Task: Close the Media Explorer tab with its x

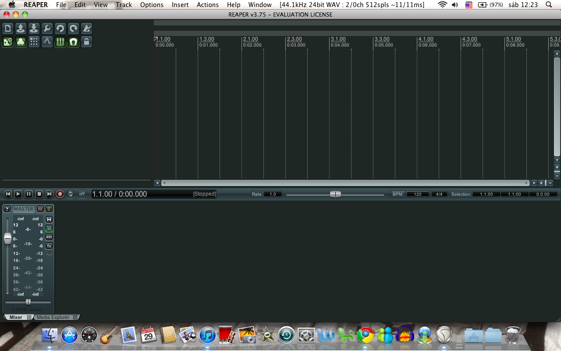Action: [x=75, y=317]
